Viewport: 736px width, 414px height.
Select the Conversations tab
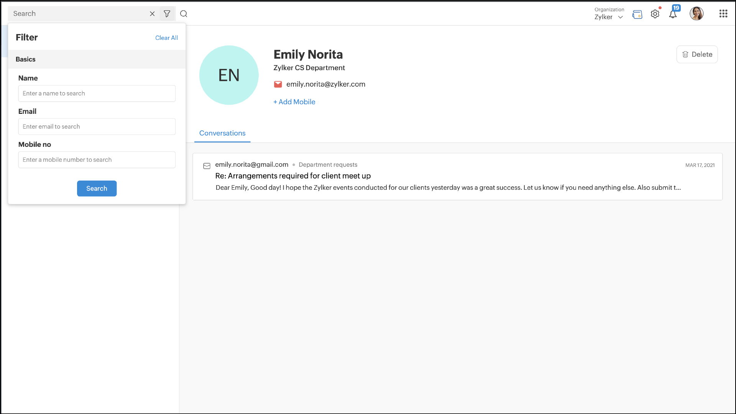click(222, 133)
